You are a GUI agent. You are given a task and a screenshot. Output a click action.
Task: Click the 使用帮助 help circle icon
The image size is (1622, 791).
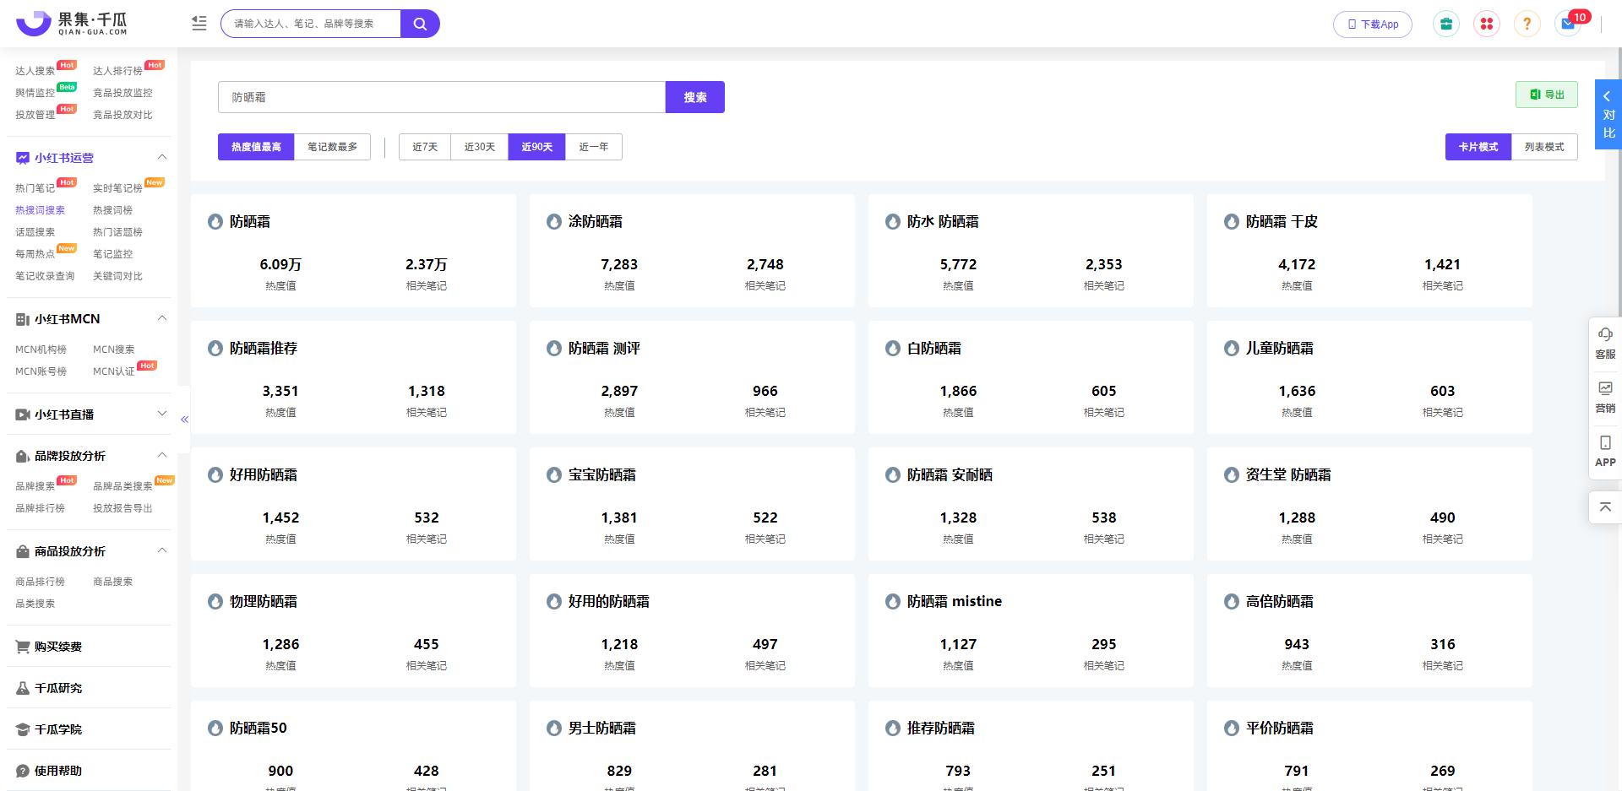pos(23,771)
